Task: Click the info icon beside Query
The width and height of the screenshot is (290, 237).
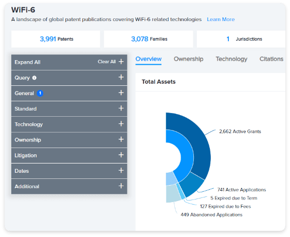Action: (34, 78)
